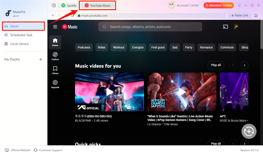
Task: Open the Official Website link
Action: tap(18, 150)
